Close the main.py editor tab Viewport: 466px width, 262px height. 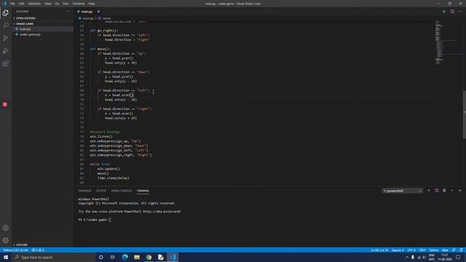[x=99, y=12]
